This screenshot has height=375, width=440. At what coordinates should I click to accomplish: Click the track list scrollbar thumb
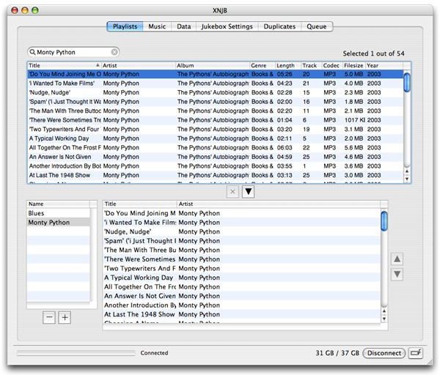(406, 82)
